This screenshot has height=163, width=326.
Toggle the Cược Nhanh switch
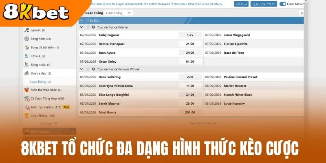click(x=283, y=4)
